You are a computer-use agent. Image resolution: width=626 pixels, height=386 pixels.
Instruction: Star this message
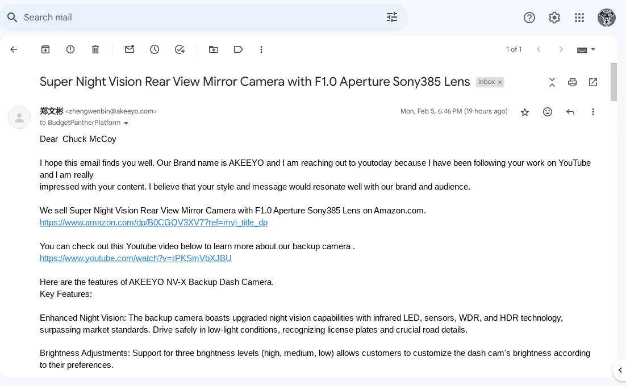(525, 112)
